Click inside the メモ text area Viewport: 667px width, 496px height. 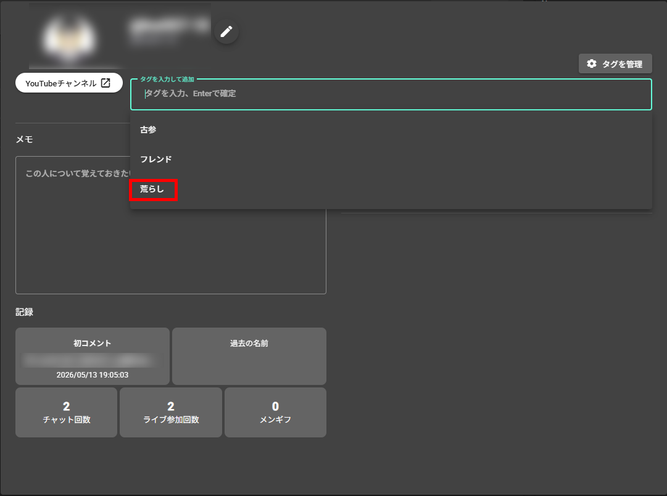point(170,225)
